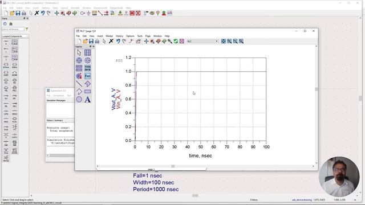Select the Polyline drawing tool in palette
Screen dimensions: 365x205
(79, 92)
